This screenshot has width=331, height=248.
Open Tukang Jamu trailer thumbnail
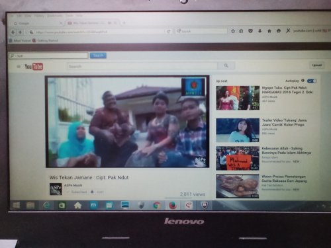pyautogui.click(x=238, y=130)
